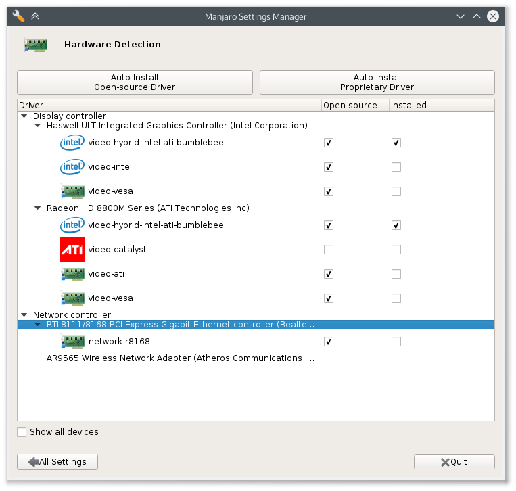Select Radeon HD 8800M Series row text
The width and height of the screenshot is (516, 491).
(x=147, y=208)
